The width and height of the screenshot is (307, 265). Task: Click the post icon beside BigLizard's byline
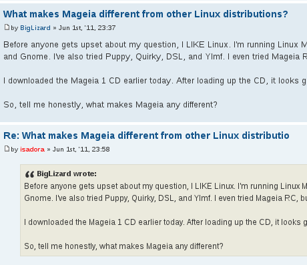[7, 27]
